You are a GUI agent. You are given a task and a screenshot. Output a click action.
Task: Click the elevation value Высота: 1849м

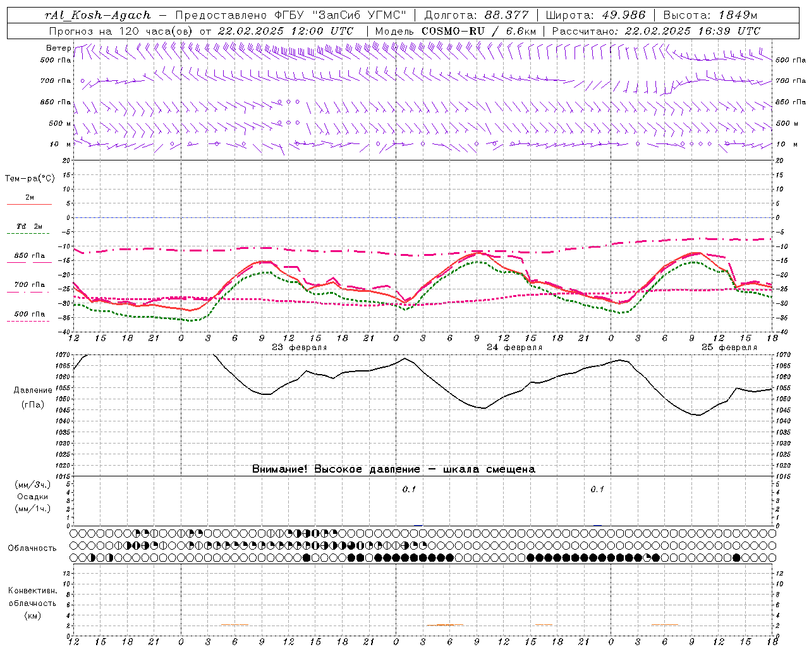(x=710, y=15)
